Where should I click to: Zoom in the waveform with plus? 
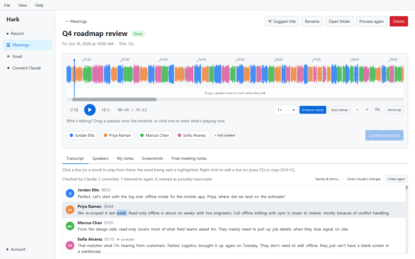click(367, 110)
